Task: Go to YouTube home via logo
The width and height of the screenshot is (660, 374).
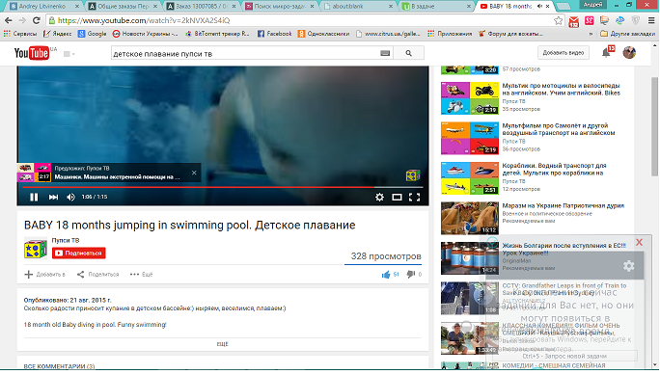Action: click(x=32, y=53)
